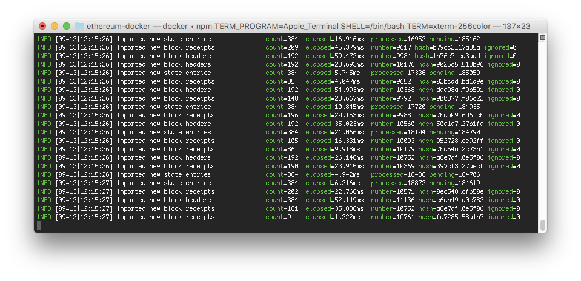Screen dimensions: 581x281
Task: Click "number=9984" value
Action: pos(391,56)
